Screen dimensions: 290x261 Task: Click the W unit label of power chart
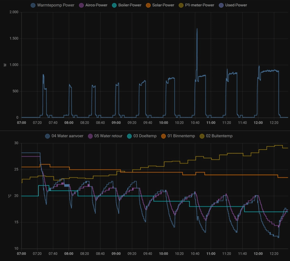point(5,65)
